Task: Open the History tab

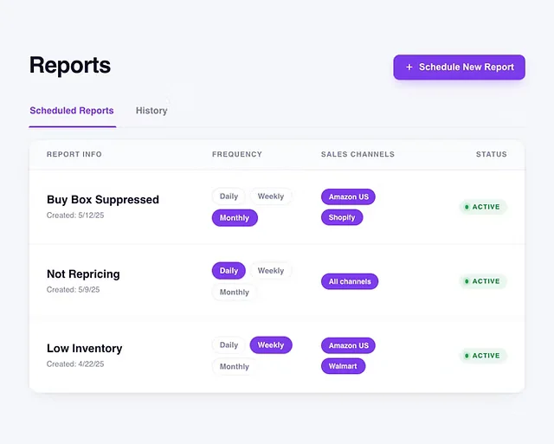Action: (x=151, y=111)
